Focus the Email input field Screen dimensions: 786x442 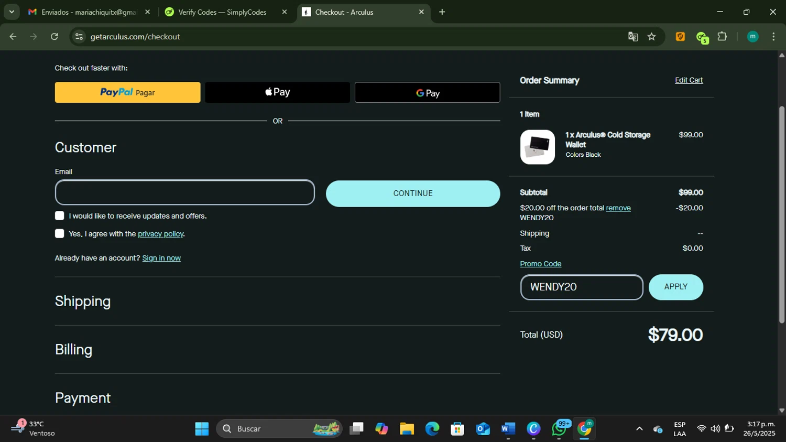[185, 192]
